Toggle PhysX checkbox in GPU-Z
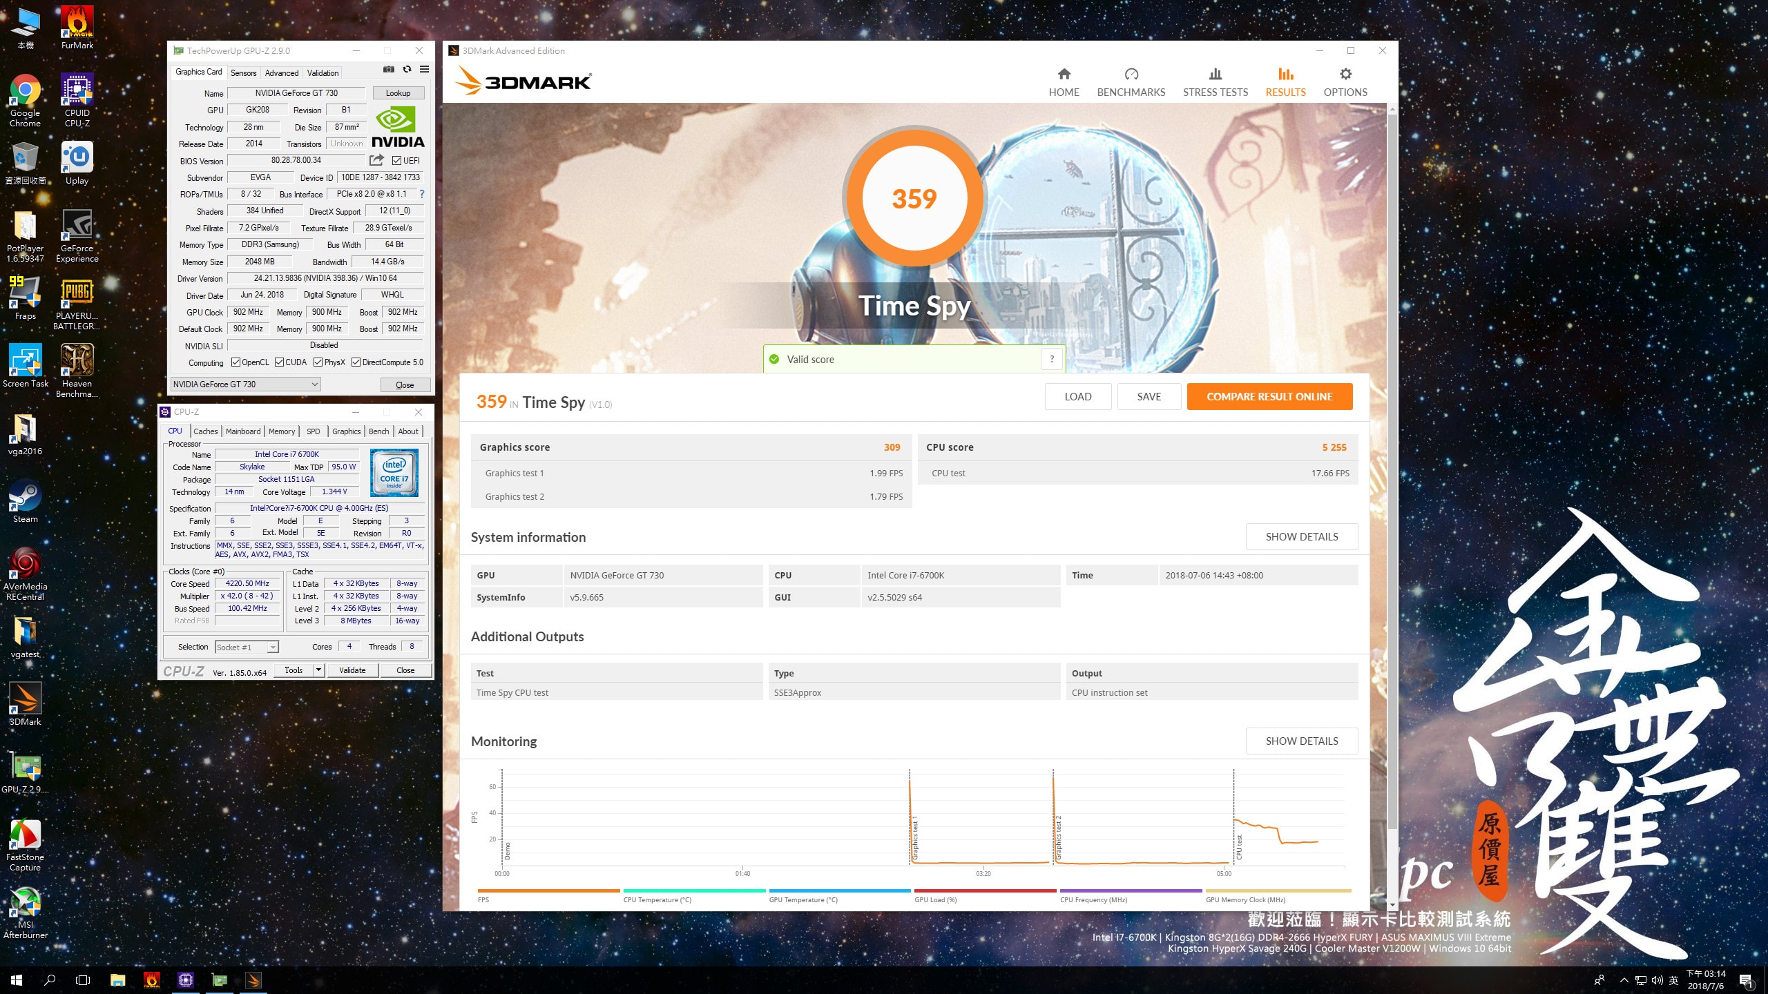1768x994 pixels. 318,362
